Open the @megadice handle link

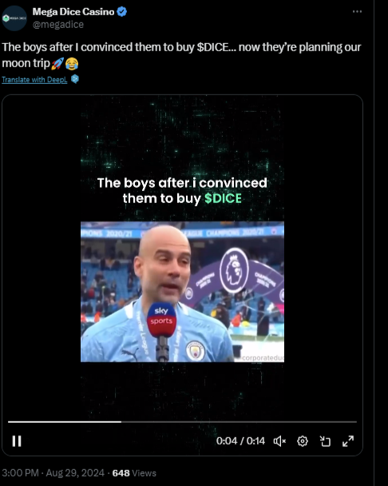(x=58, y=25)
